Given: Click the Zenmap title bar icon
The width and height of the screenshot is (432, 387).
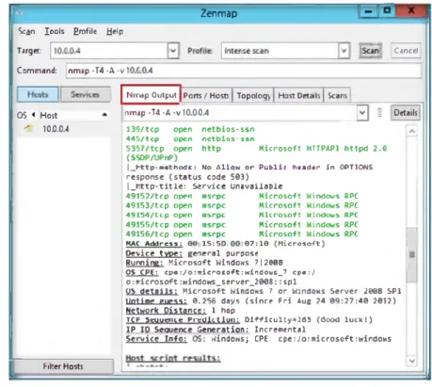Looking at the screenshot, I should point(20,13).
